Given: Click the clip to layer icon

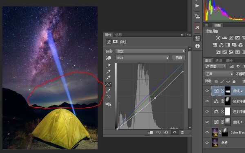Looking at the screenshot, I should [150, 132].
